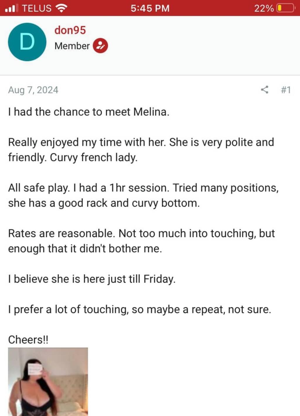The width and height of the screenshot is (300, 416).
Task: Click the "Cheers!!" sign-off text
Action: (28, 340)
